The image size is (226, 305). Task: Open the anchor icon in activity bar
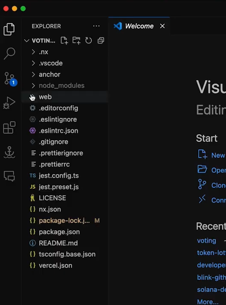tap(9, 152)
